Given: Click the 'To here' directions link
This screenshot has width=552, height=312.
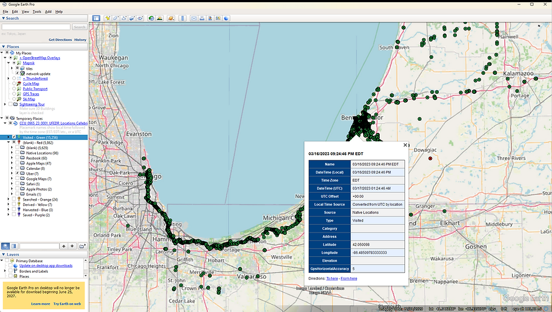Looking at the screenshot, I should click(332, 278).
